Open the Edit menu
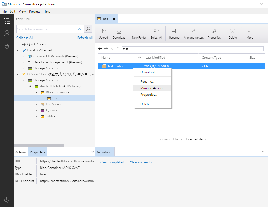This screenshot has height=207, width=268. [13, 11]
